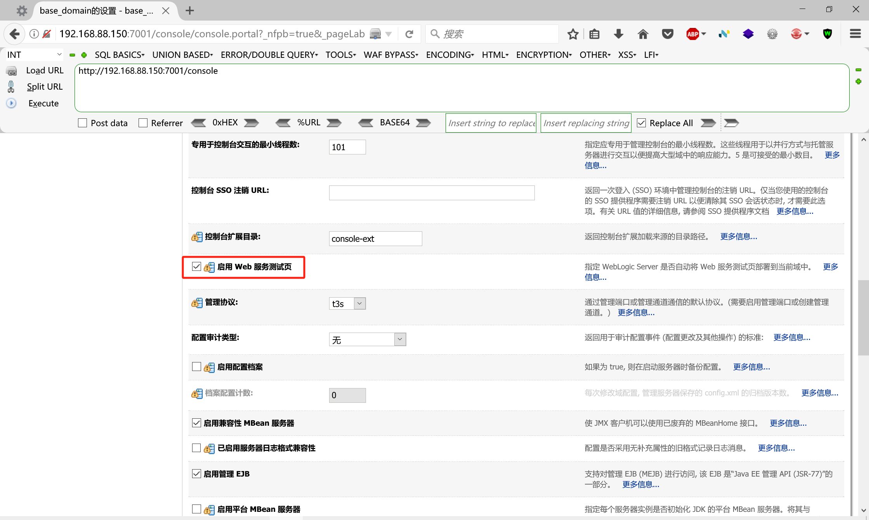Open the 配置审计类型 dropdown showing 无
This screenshot has height=520, width=869.
click(x=368, y=339)
